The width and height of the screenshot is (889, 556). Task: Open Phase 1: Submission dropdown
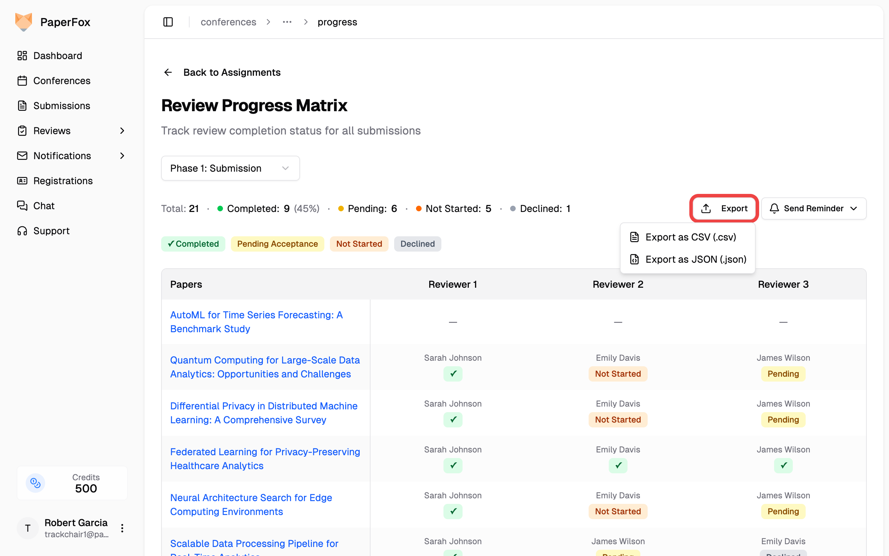point(230,168)
